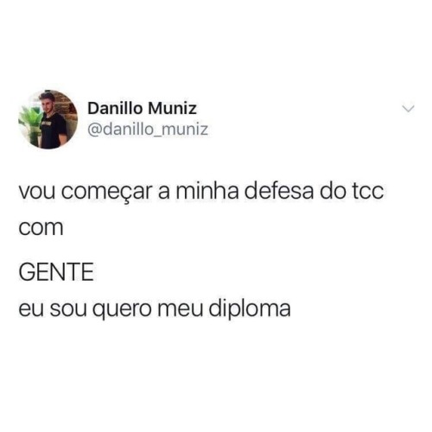Click the word 'vou' starting the tweet
Screen dimensions: 432x432
(37, 193)
